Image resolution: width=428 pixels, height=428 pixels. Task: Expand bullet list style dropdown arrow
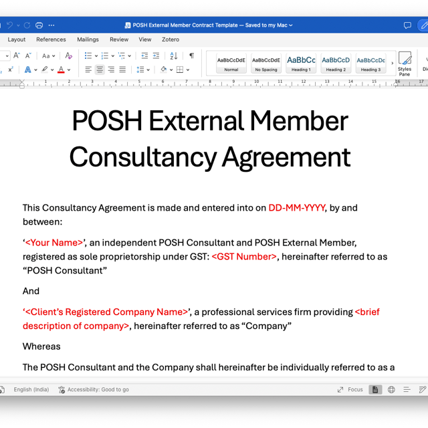point(96,56)
